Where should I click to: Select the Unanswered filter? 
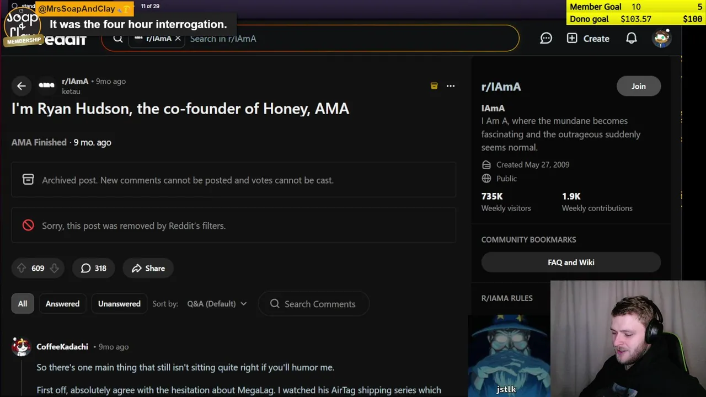[x=119, y=304]
